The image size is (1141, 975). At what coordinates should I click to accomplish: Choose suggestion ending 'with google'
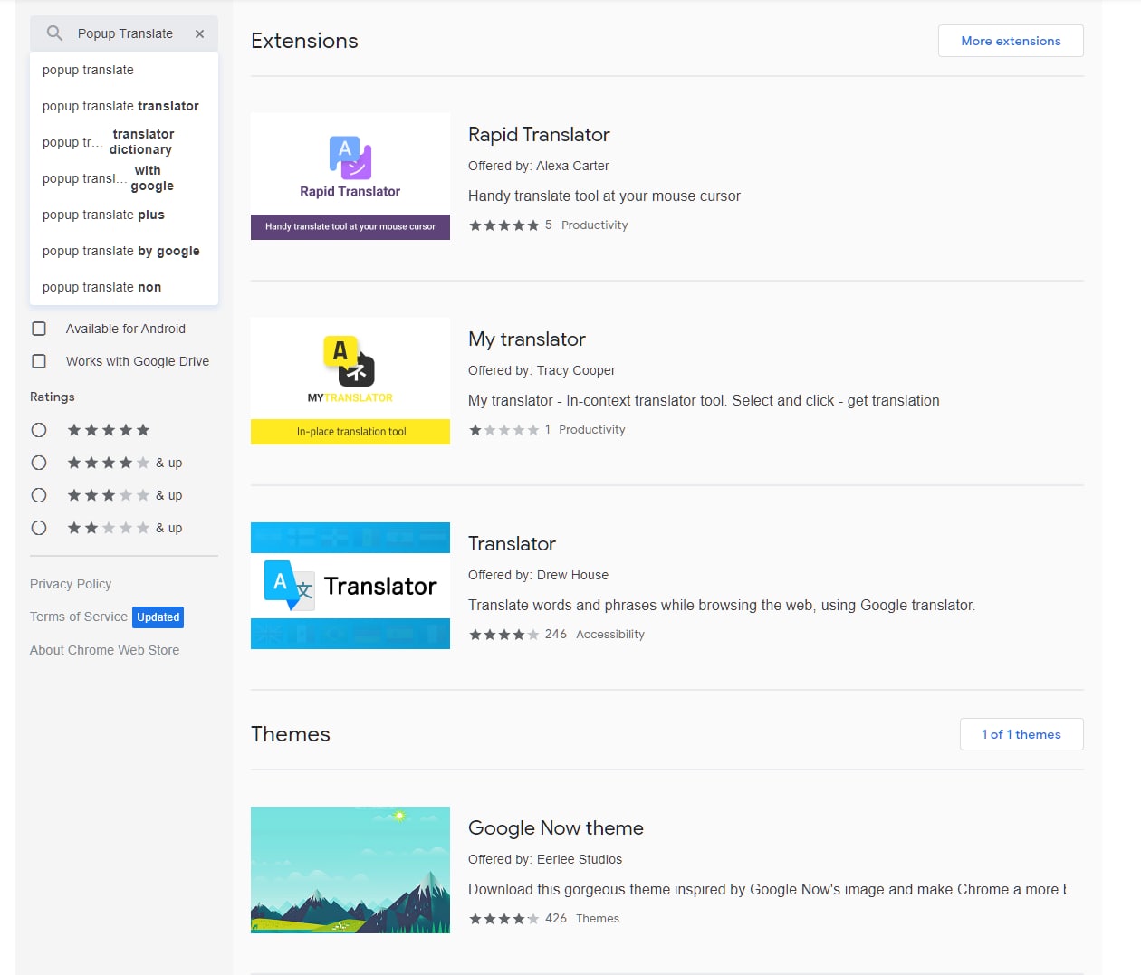[124, 178]
